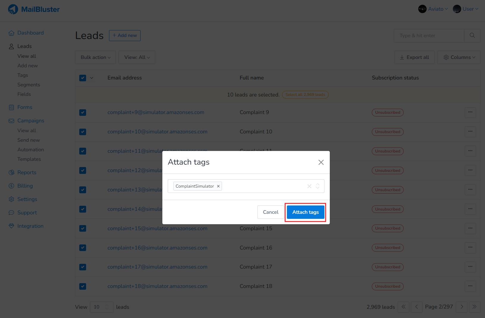The image size is (485, 318).
Task: Click the Forms sidebar icon
Action: click(x=11, y=107)
